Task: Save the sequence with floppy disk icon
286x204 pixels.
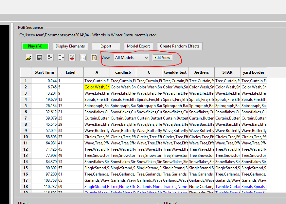Action: click(39, 58)
